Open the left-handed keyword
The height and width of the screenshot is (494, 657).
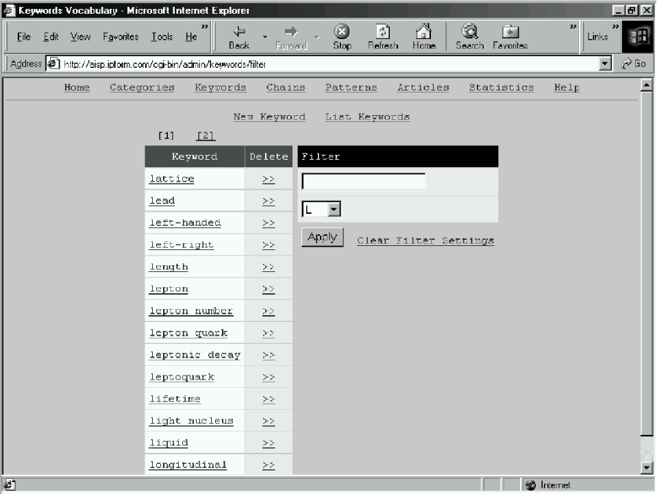(185, 223)
